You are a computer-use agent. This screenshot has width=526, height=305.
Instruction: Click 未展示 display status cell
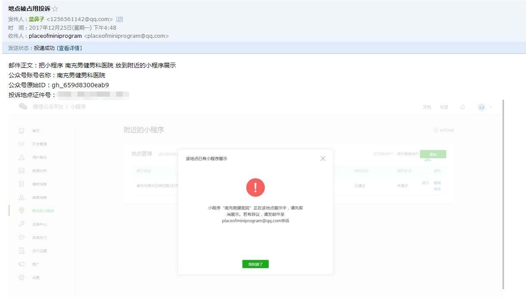pos(402,186)
